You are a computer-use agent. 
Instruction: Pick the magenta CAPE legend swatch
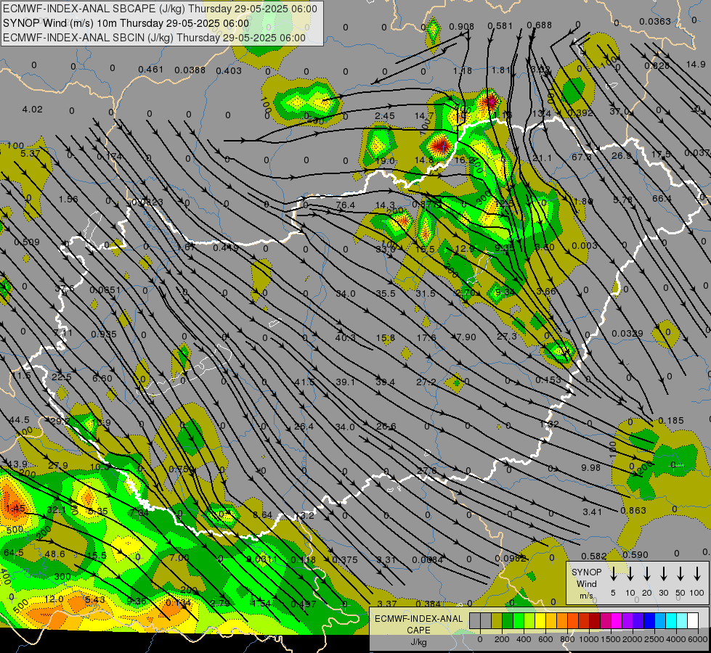tap(617, 621)
